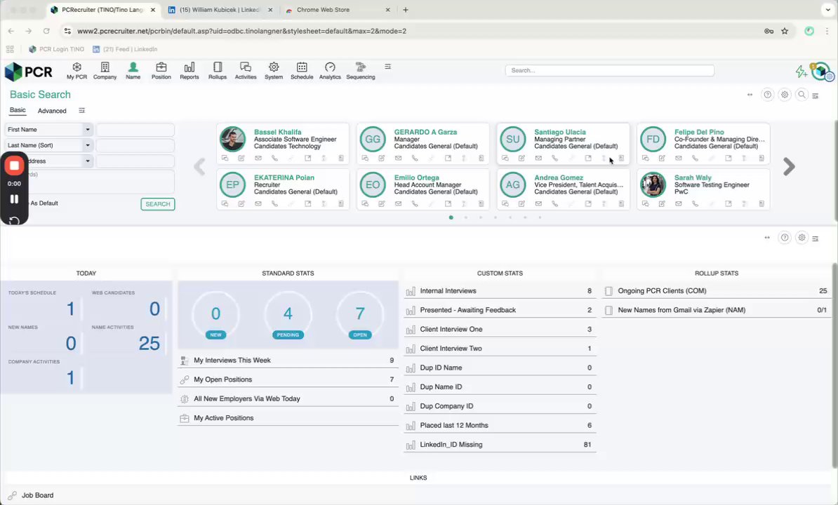The width and height of the screenshot is (838, 505).
Task: Click the Last Name text input
Action: [x=135, y=145]
